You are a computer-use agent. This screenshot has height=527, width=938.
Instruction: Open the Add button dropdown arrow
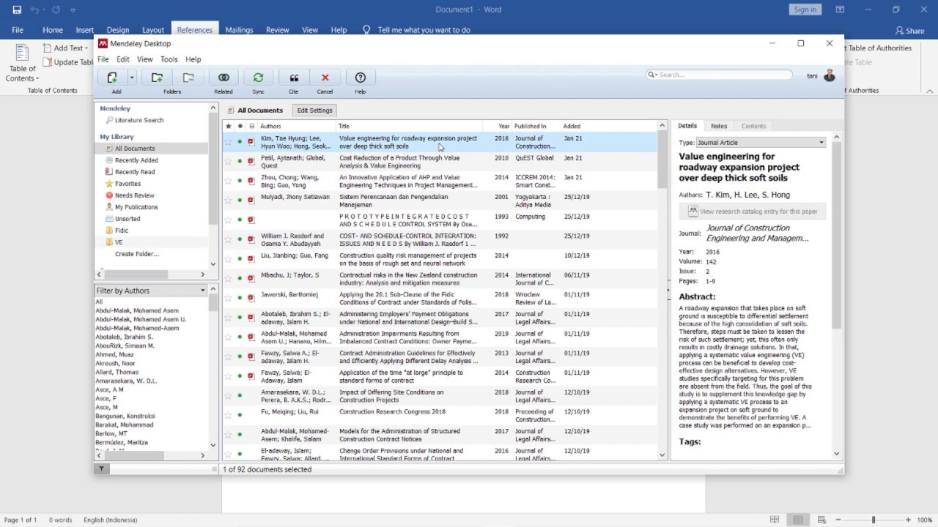[x=132, y=78]
